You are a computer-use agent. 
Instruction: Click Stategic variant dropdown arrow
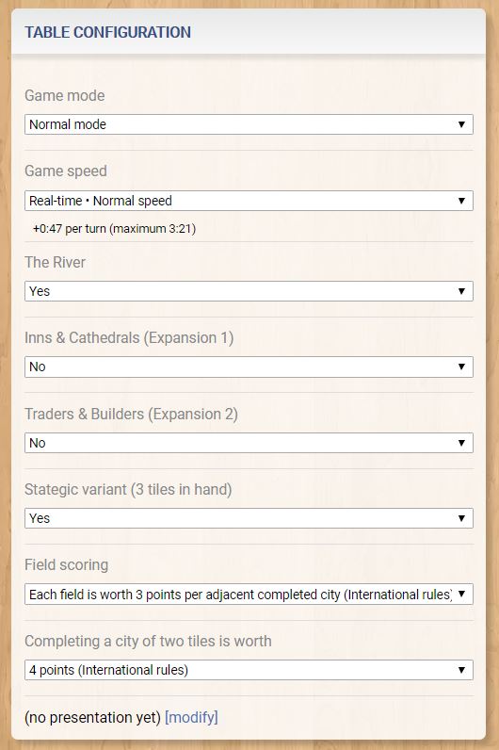(x=461, y=518)
